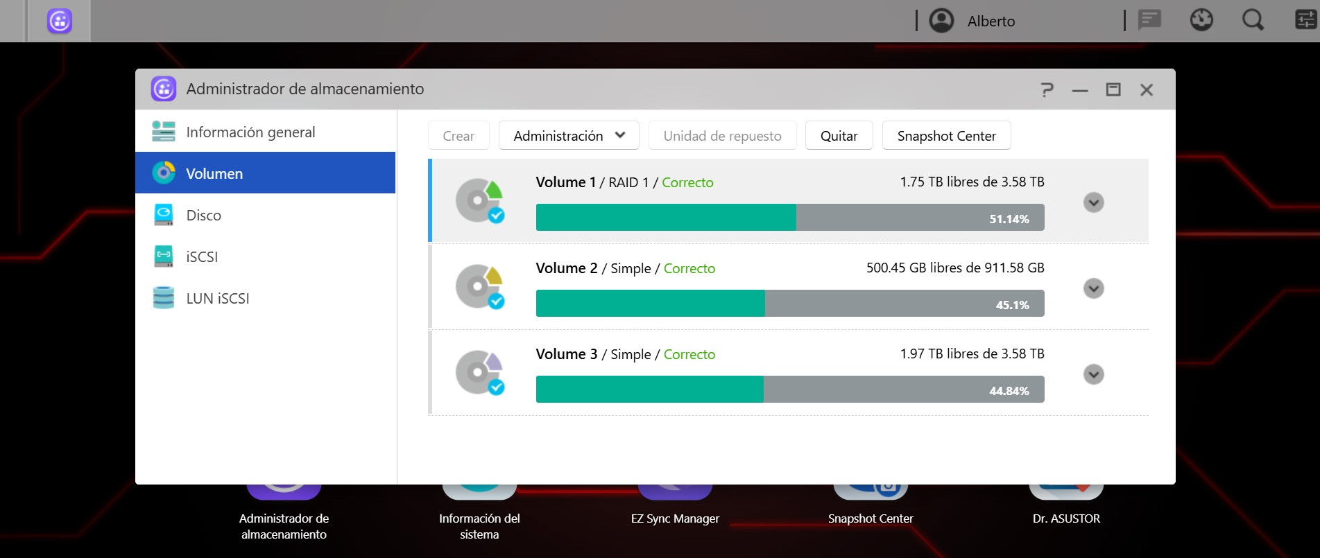Click Volume 2 usage progress bar

click(x=789, y=304)
